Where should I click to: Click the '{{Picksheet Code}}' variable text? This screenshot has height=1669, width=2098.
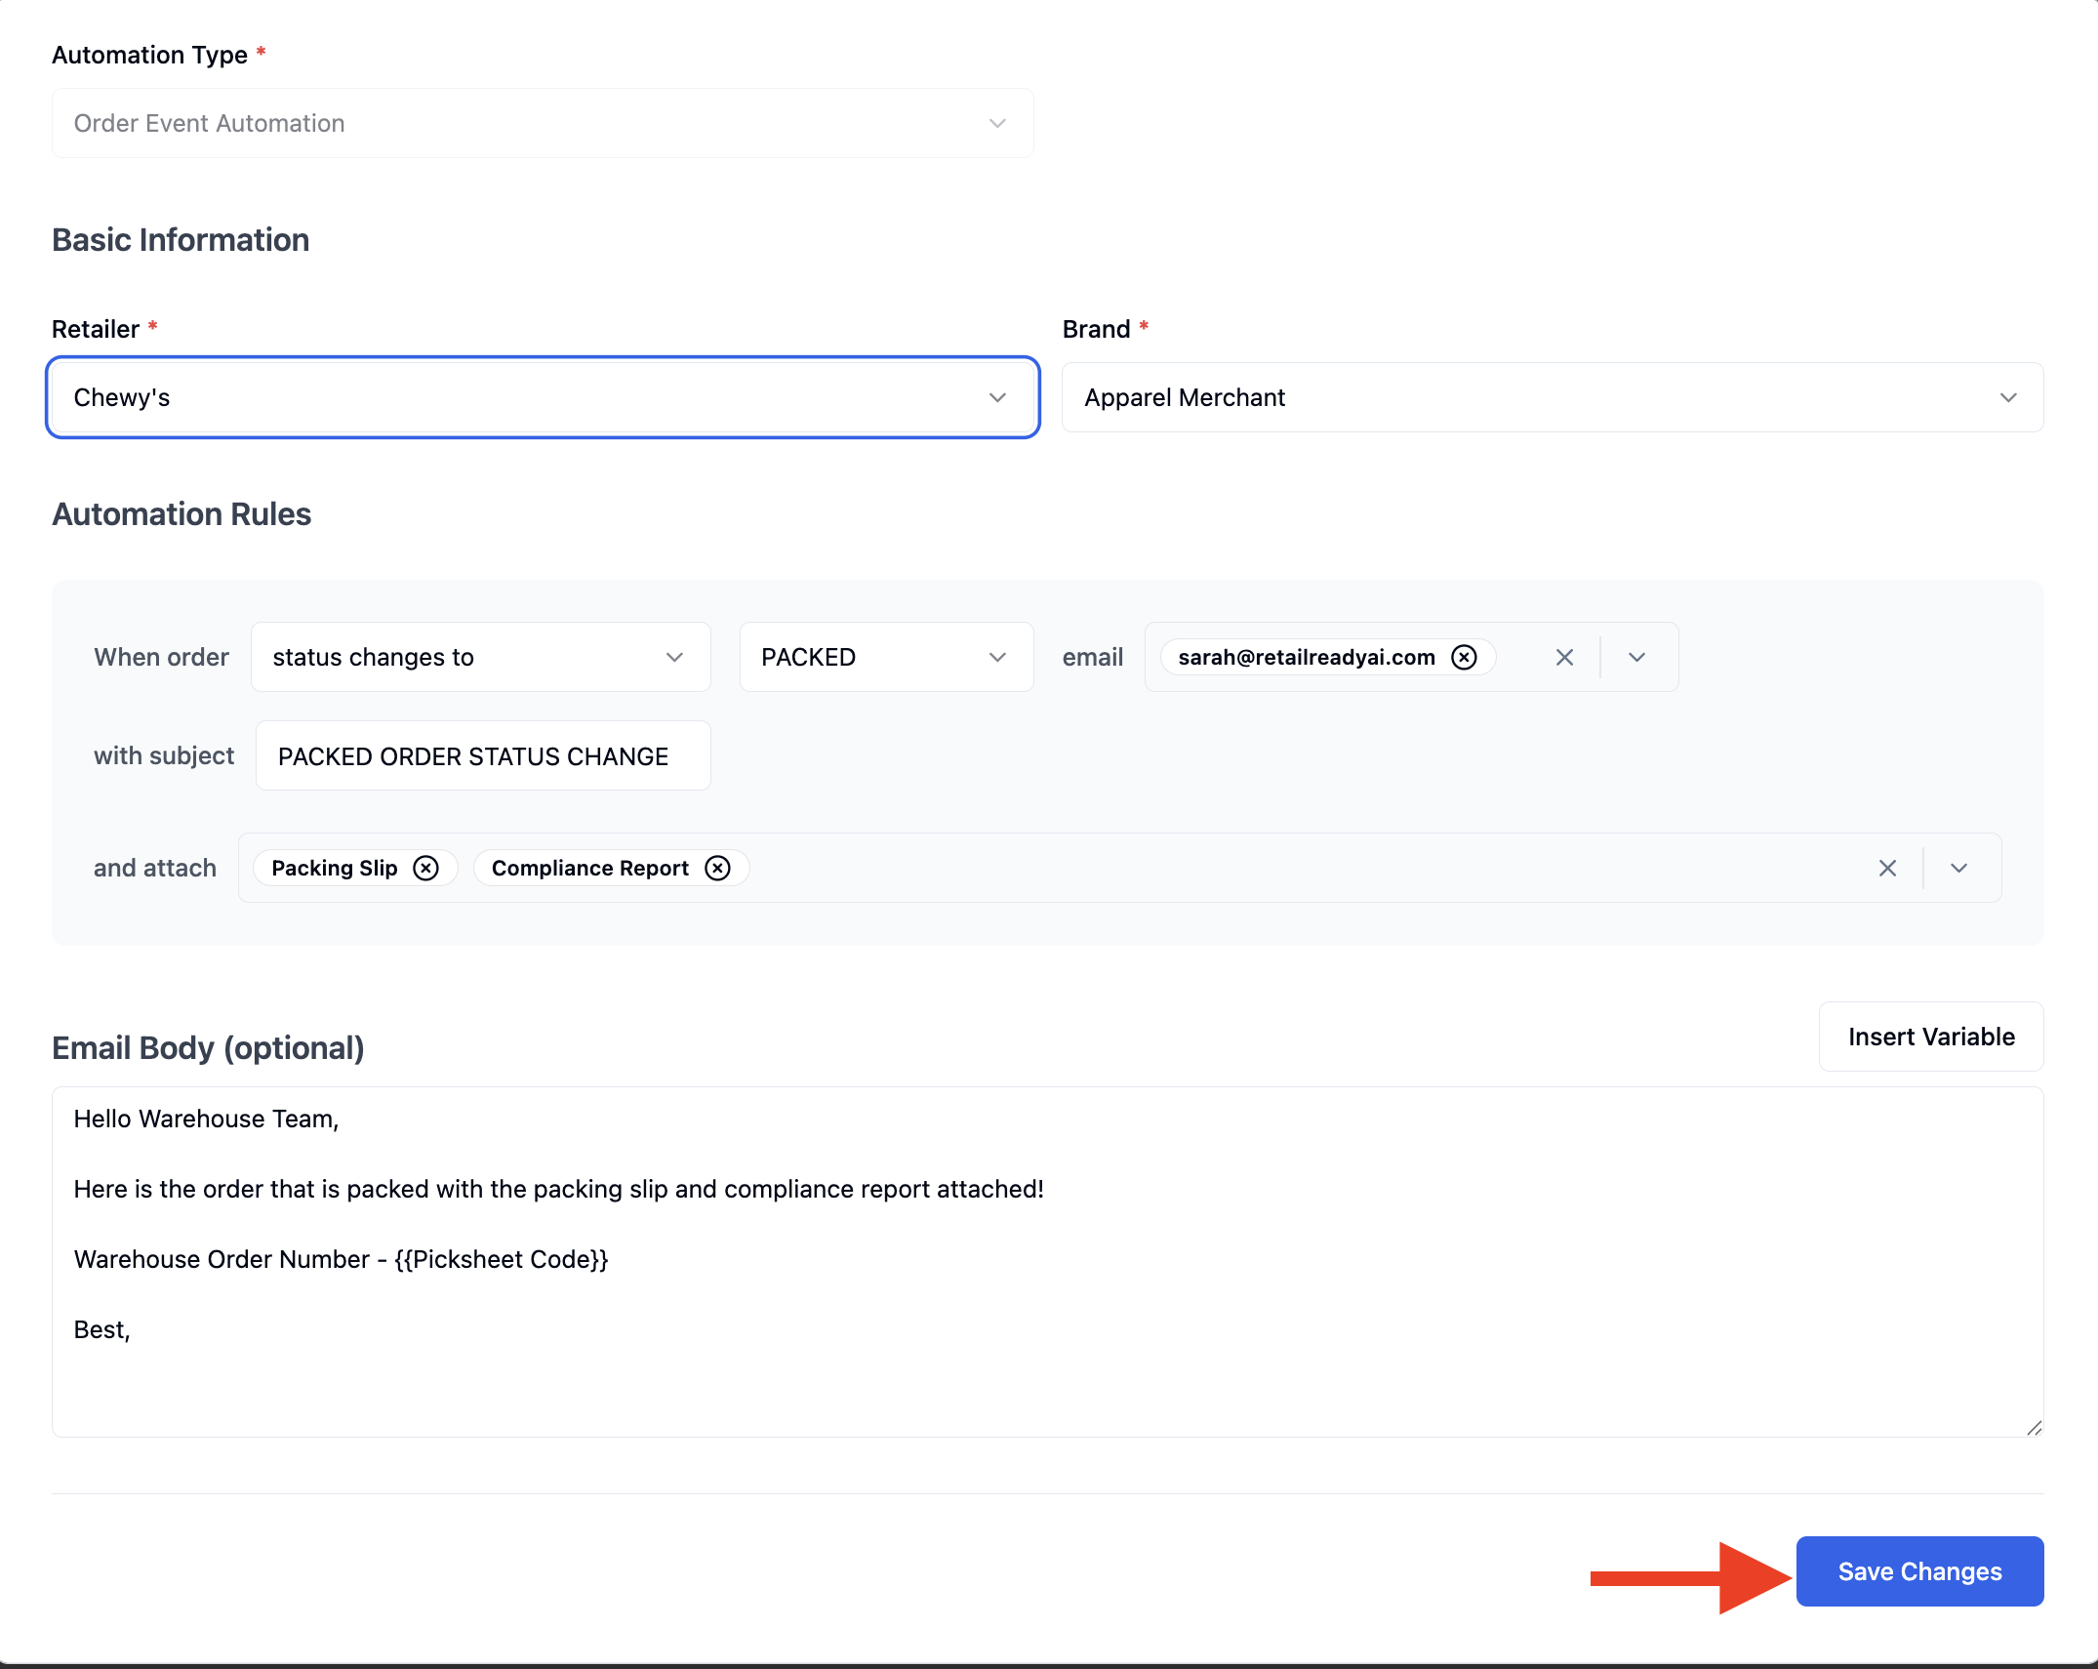tap(502, 1259)
